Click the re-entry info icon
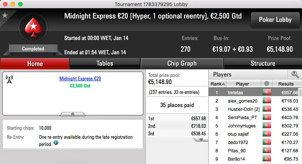Viewport: 302px width, 164px height. (56, 143)
